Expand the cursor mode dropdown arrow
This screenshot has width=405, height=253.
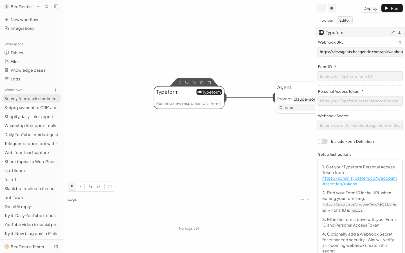pos(80,187)
